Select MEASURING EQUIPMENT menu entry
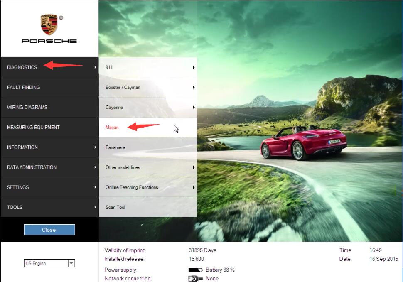The width and height of the screenshot is (403, 282). 49,127
